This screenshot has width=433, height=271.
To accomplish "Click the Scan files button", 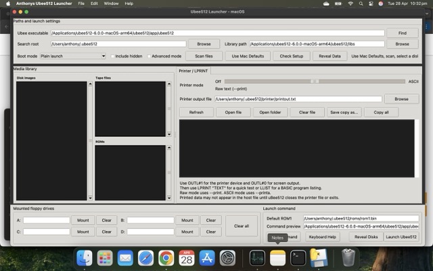I will point(199,56).
